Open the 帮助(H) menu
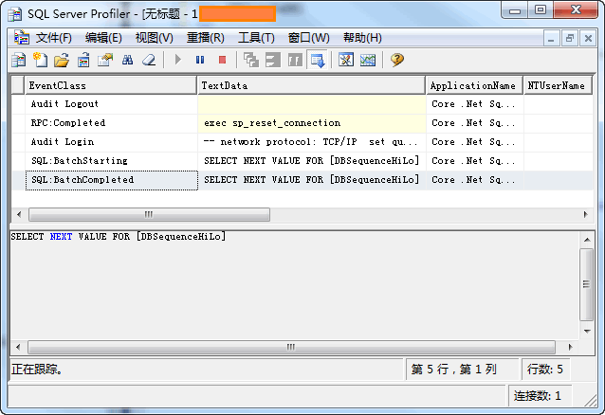 click(x=362, y=38)
